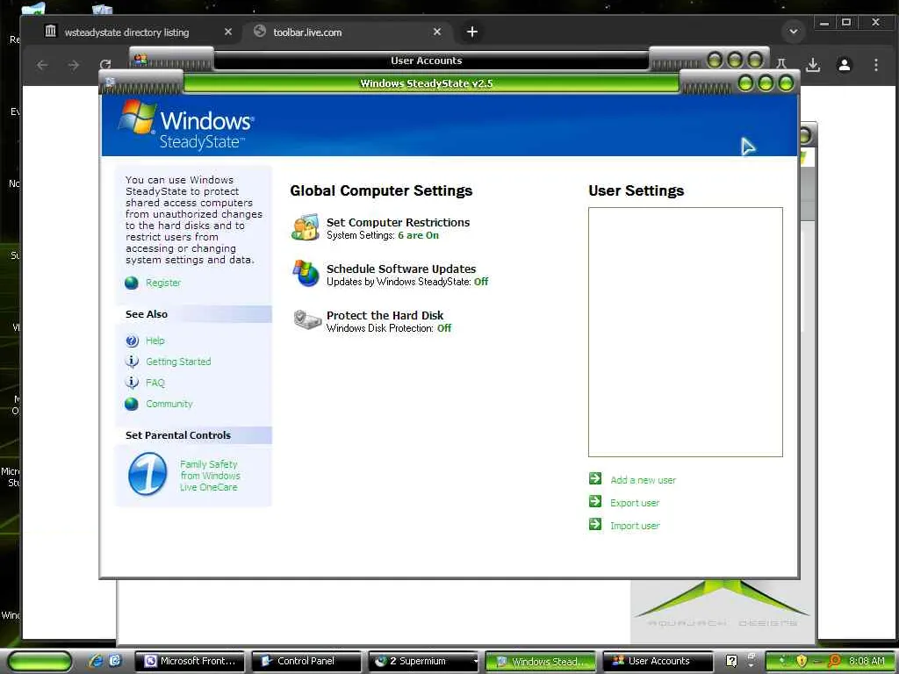Switch to wsteadystate directory listing browser tab
The width and height of the screenshot is (899, 674).
(x=126, y=32)
